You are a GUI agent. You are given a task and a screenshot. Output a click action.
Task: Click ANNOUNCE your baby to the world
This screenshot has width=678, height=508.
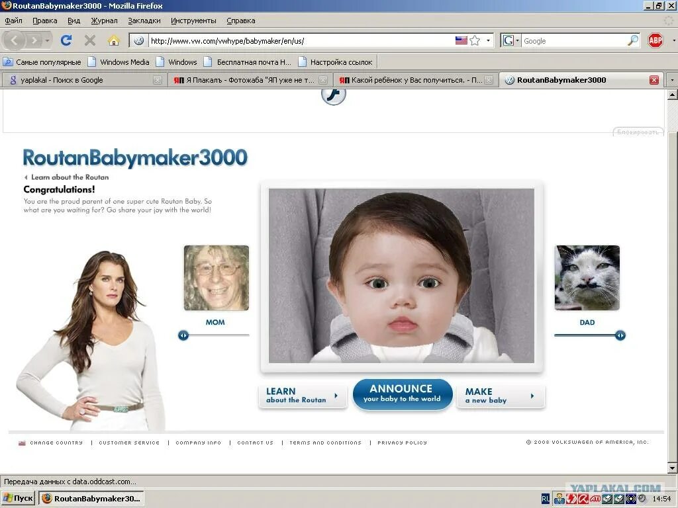click(x=402, y=394)
